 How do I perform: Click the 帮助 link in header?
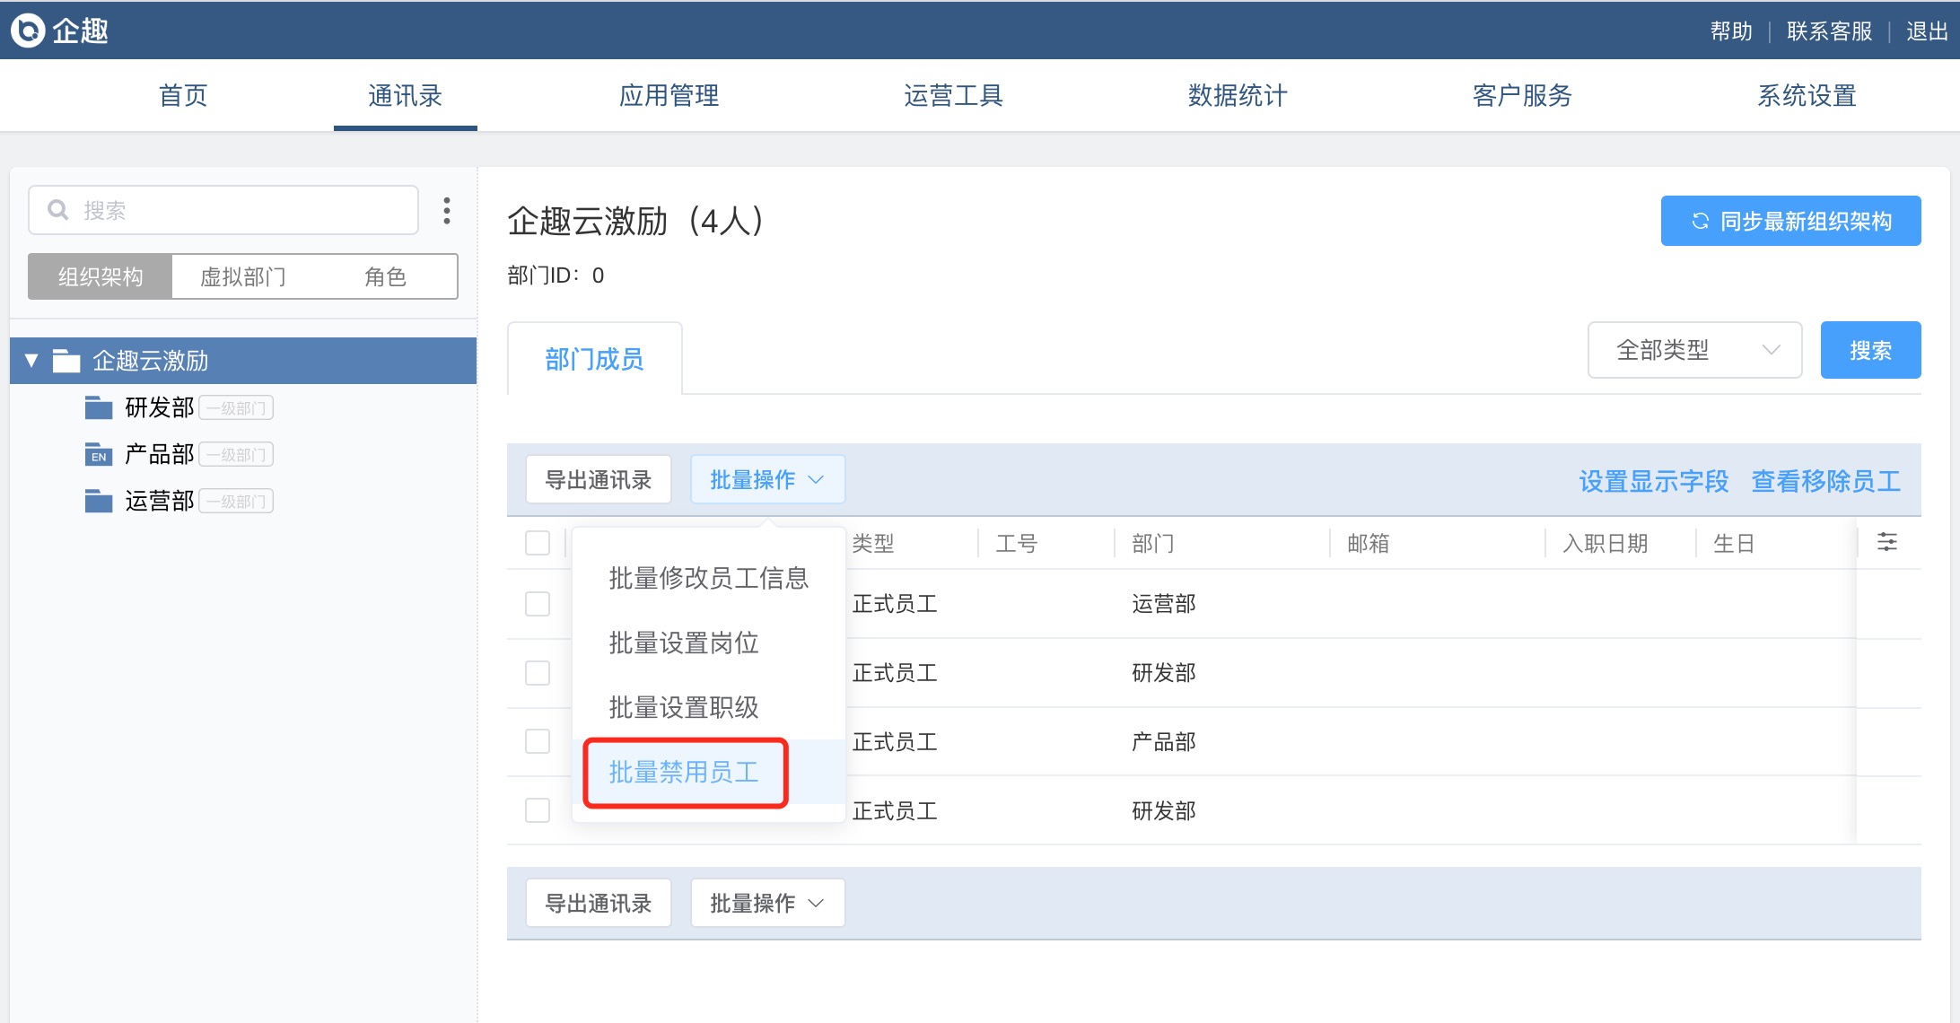point(1731,31)
